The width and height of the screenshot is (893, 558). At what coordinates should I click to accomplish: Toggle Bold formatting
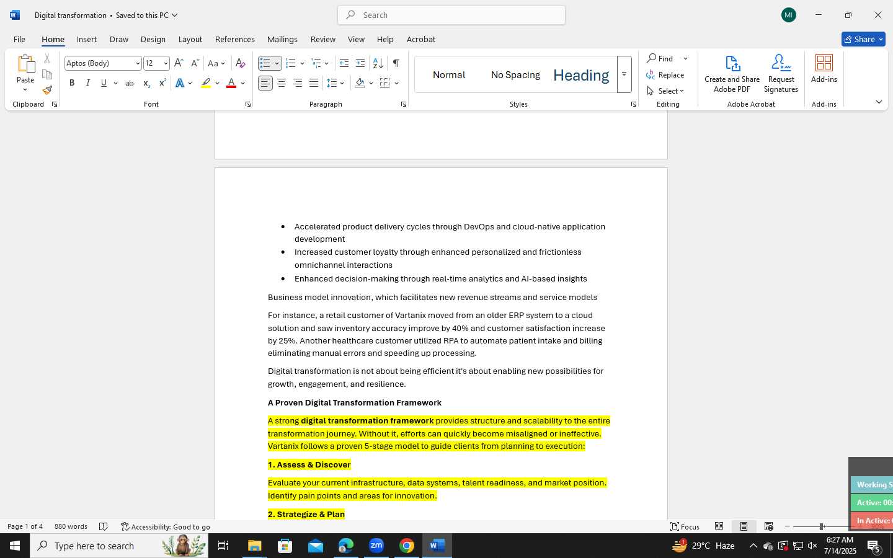coord(72,83)
